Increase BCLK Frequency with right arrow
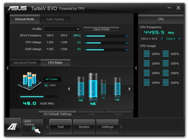 [127, 36]
